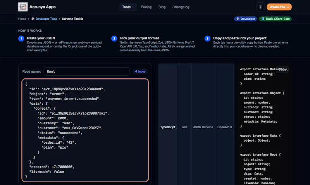310x185 pixels.
Task: Click the 'metadata: Metadata;' output line
Action: (260, 122)
